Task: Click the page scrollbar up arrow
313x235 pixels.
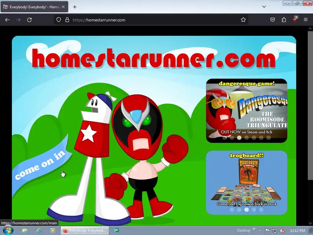Action: click(x=310, y=28)
